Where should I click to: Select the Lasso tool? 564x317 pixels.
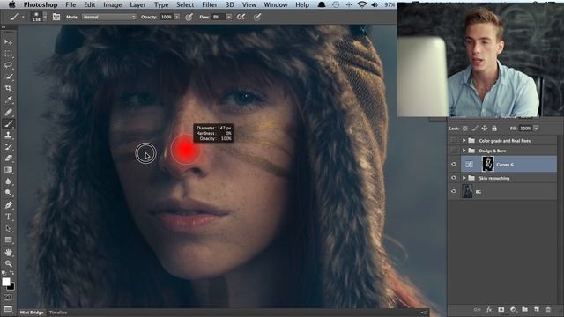(x=8, y=65)
